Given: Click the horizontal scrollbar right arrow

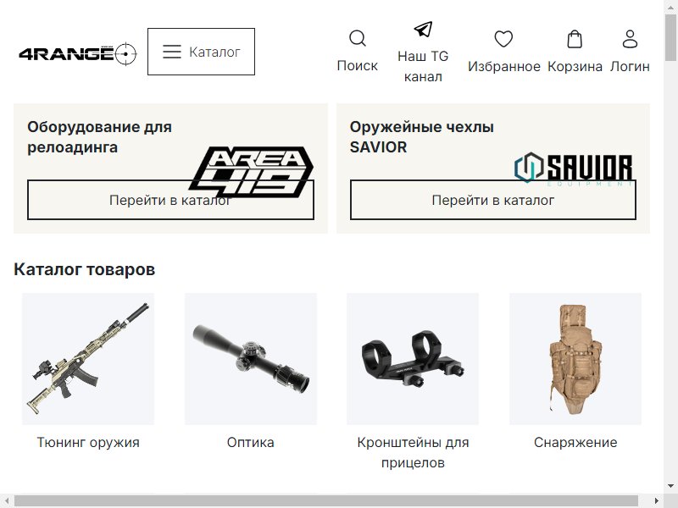Looking at the screenshot, I should click(x=656, y=500).
